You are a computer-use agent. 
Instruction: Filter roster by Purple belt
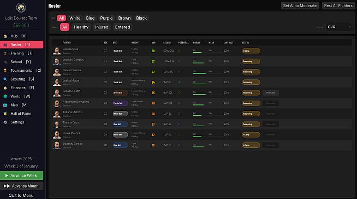106,18
